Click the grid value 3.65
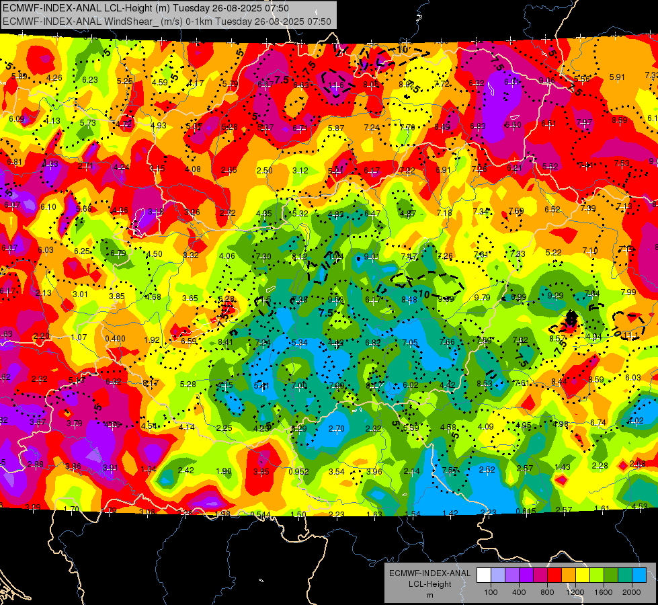 [x=190, y=298]
